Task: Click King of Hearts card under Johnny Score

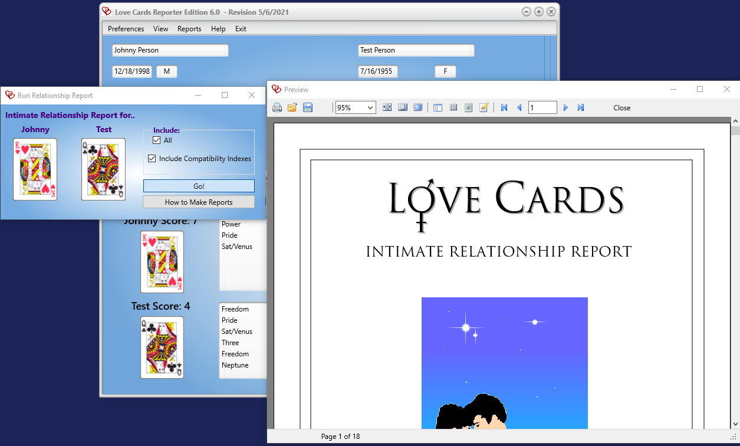Action: (162, 262)
